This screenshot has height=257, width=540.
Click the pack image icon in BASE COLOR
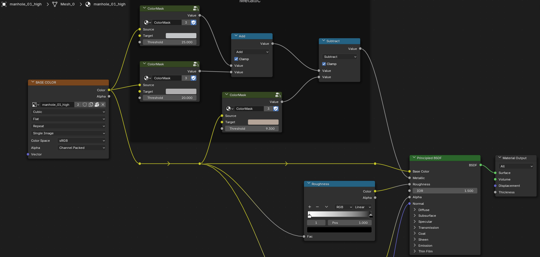[x=97, y=105]
